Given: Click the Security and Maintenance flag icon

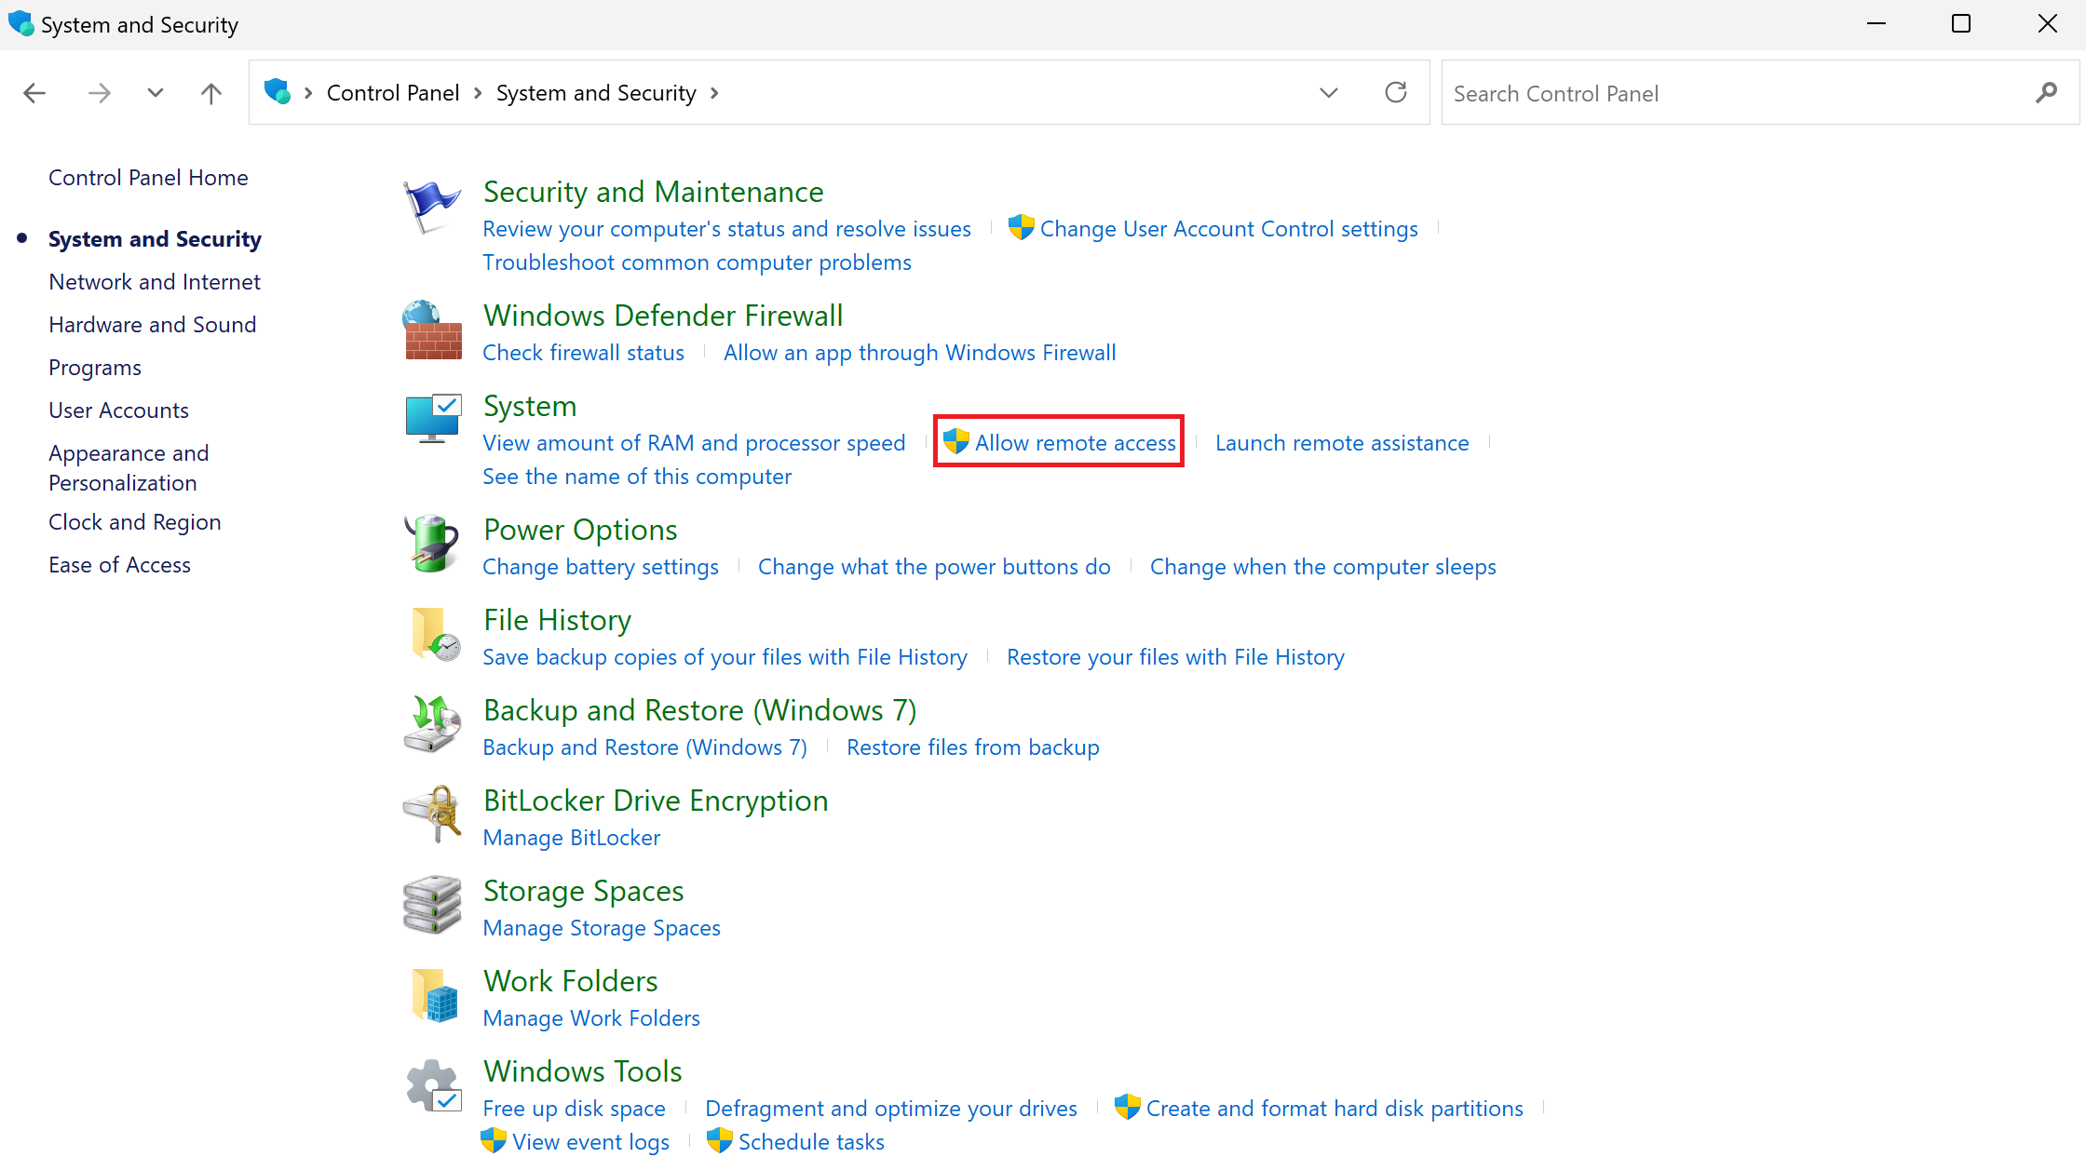Looking at the screenshot, I should [x=431, y=207].
